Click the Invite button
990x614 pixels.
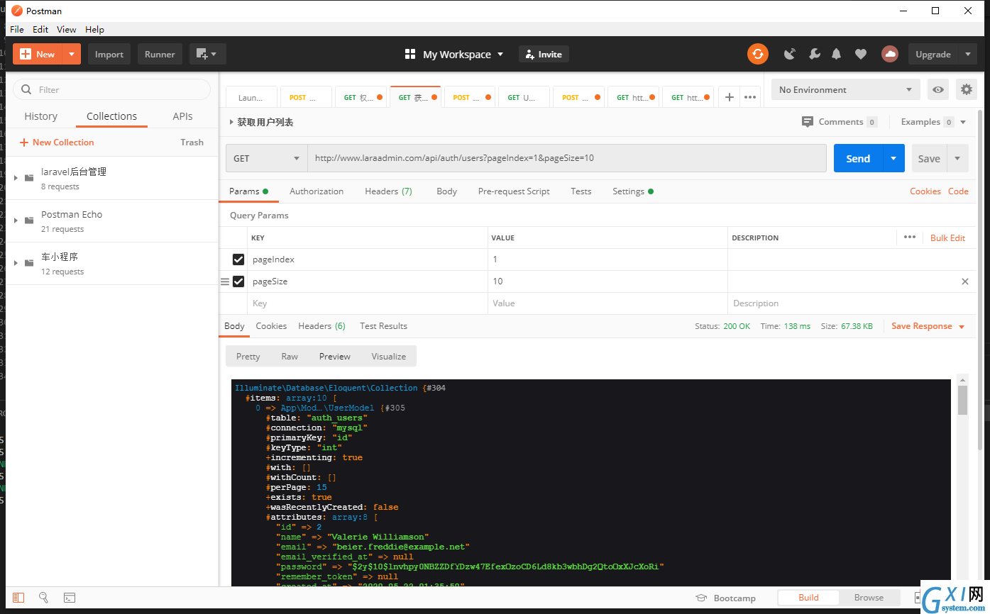tap(544, 54)
